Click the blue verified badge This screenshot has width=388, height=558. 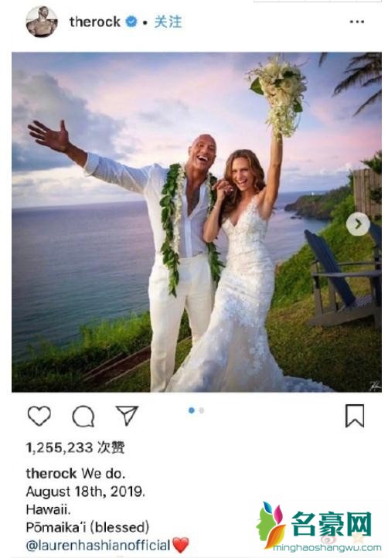pyautogui.click(x=131, y=22)
